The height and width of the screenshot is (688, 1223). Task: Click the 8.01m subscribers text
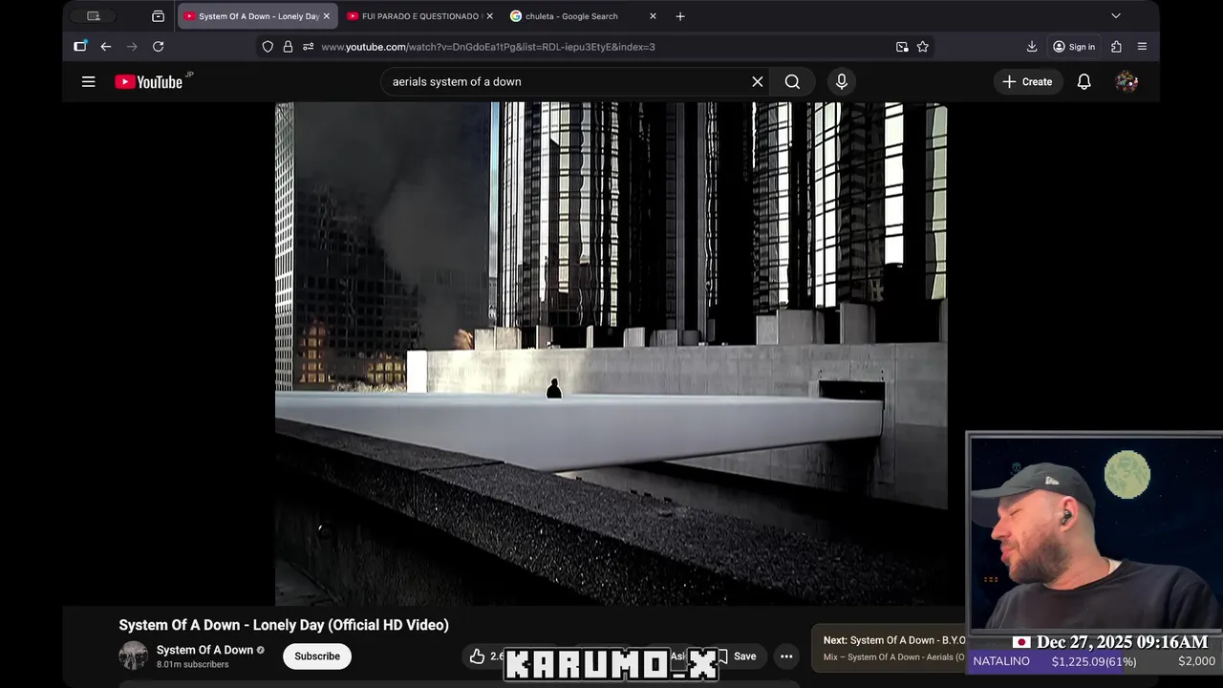(192, 665)
